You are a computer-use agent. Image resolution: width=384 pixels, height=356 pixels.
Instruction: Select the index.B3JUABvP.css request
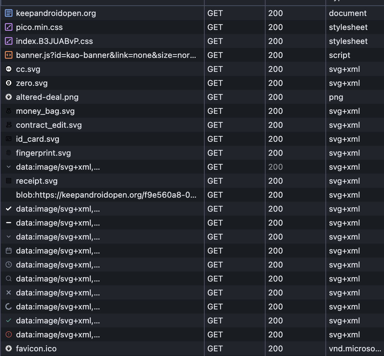pos(54,41)
